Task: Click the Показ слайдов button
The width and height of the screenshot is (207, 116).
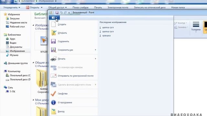Action: coord(81,7)
